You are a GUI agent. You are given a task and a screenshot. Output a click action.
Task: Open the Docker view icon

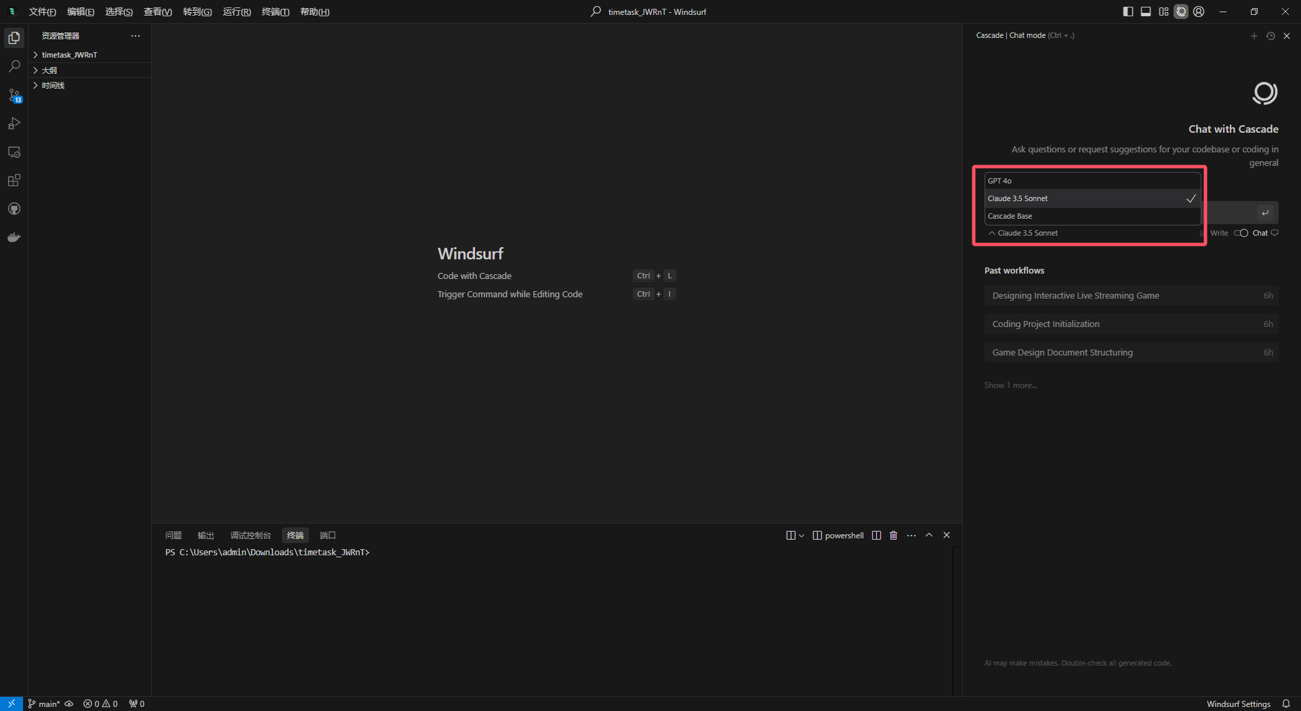click(14, 237)
